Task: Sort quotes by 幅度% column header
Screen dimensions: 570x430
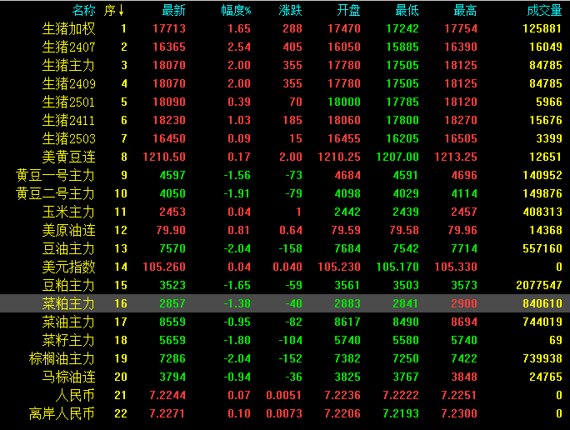Action: click(236, 11)
